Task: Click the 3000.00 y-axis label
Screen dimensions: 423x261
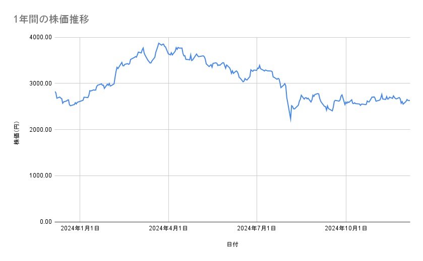Action: pyautogui.click(x=39, y=83)
